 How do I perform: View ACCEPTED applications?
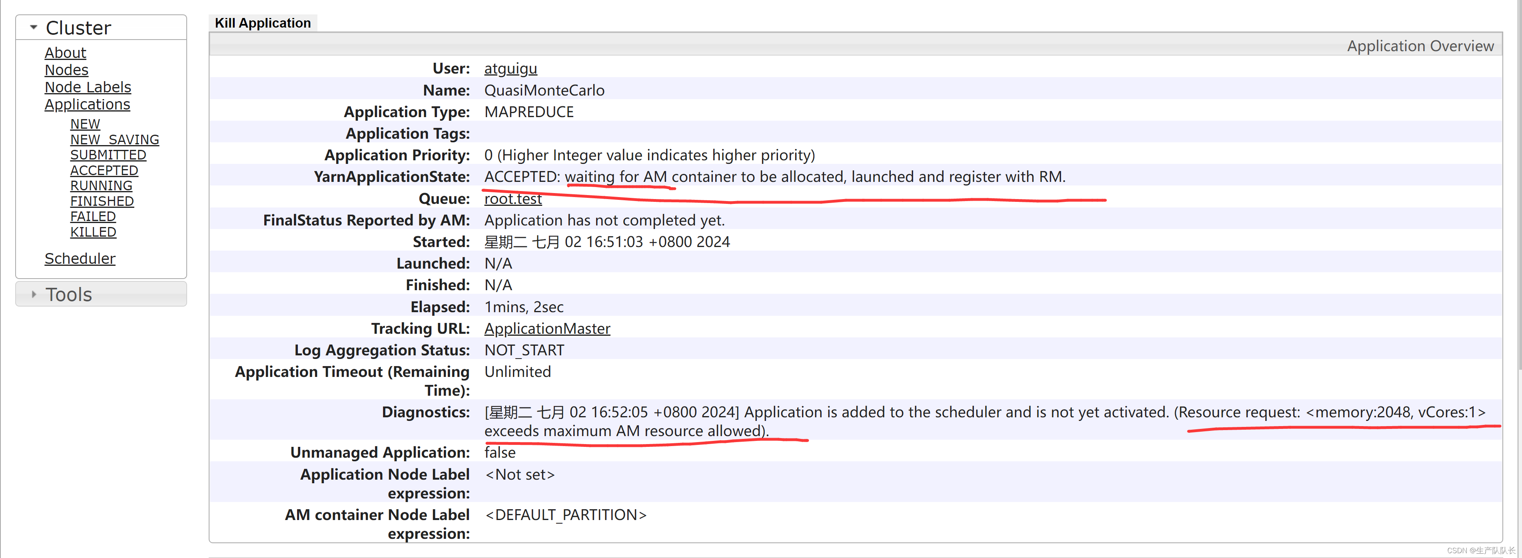pos(104,170)
